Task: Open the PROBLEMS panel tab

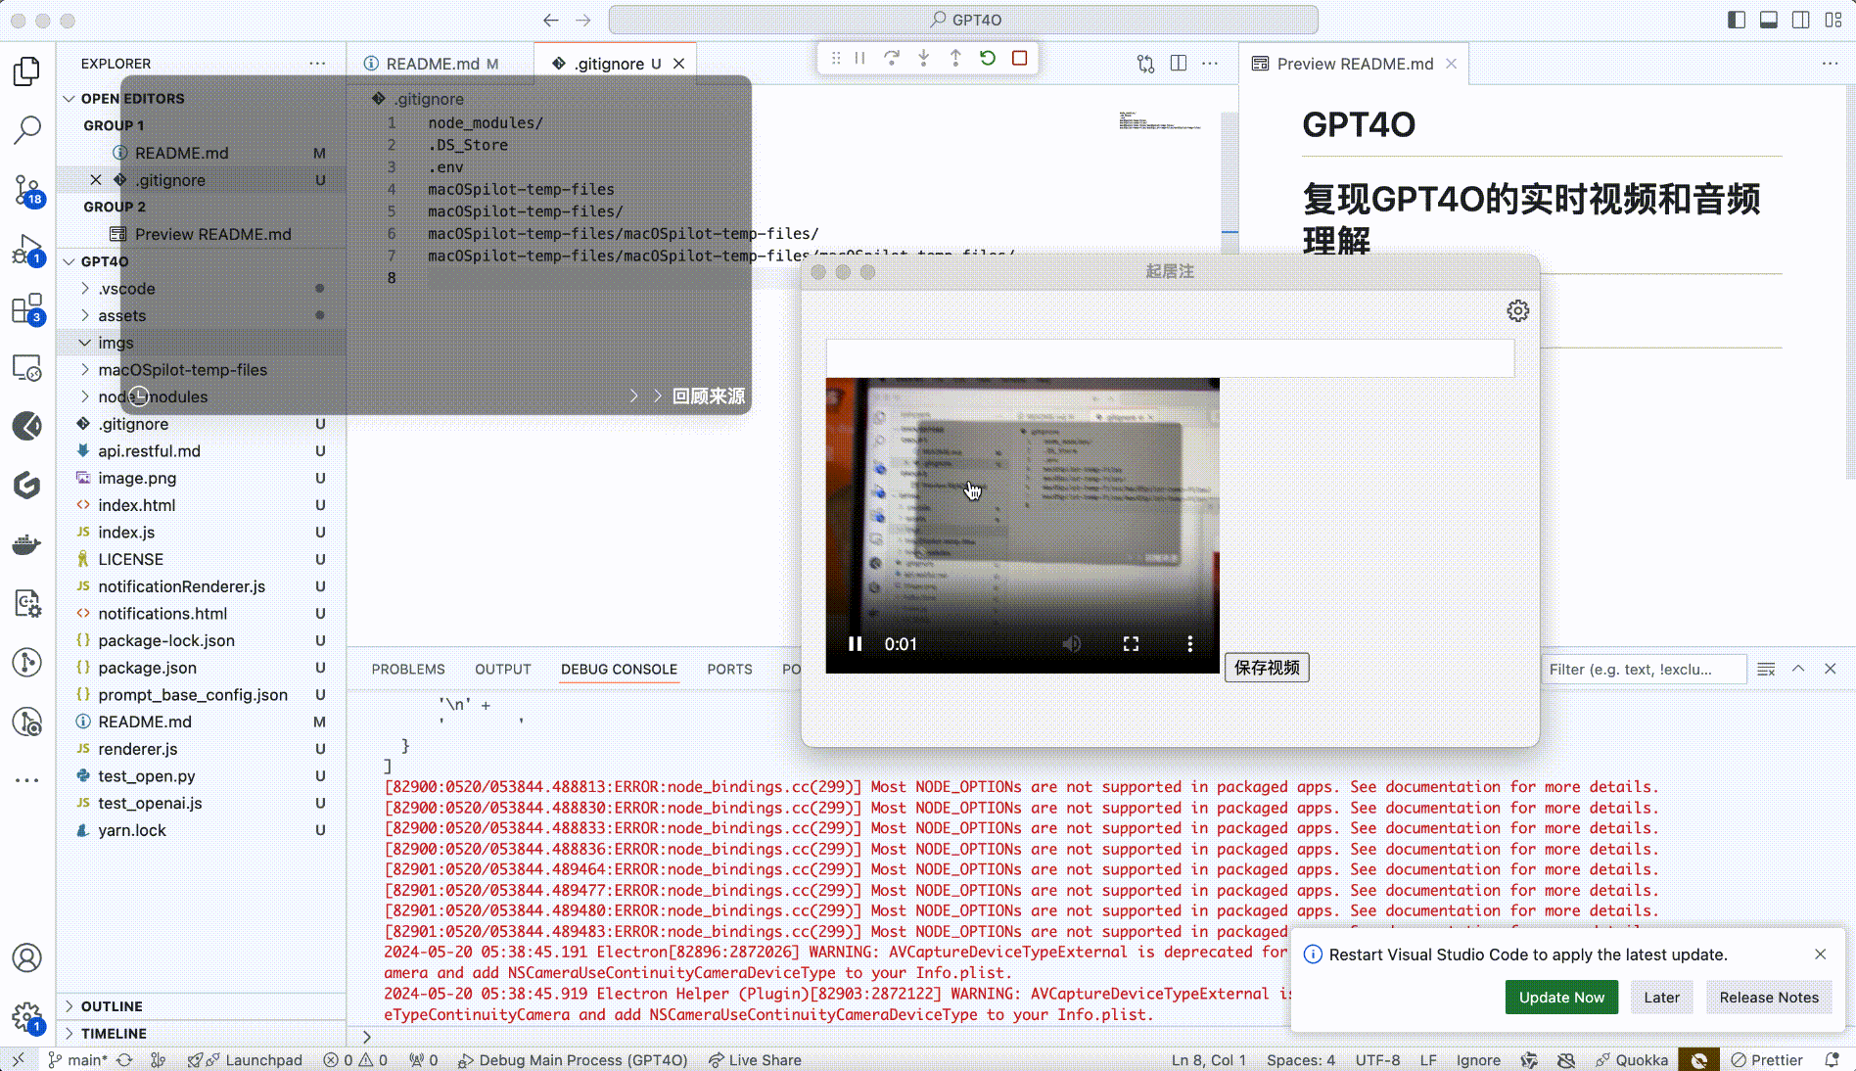Action: (408, 670)
